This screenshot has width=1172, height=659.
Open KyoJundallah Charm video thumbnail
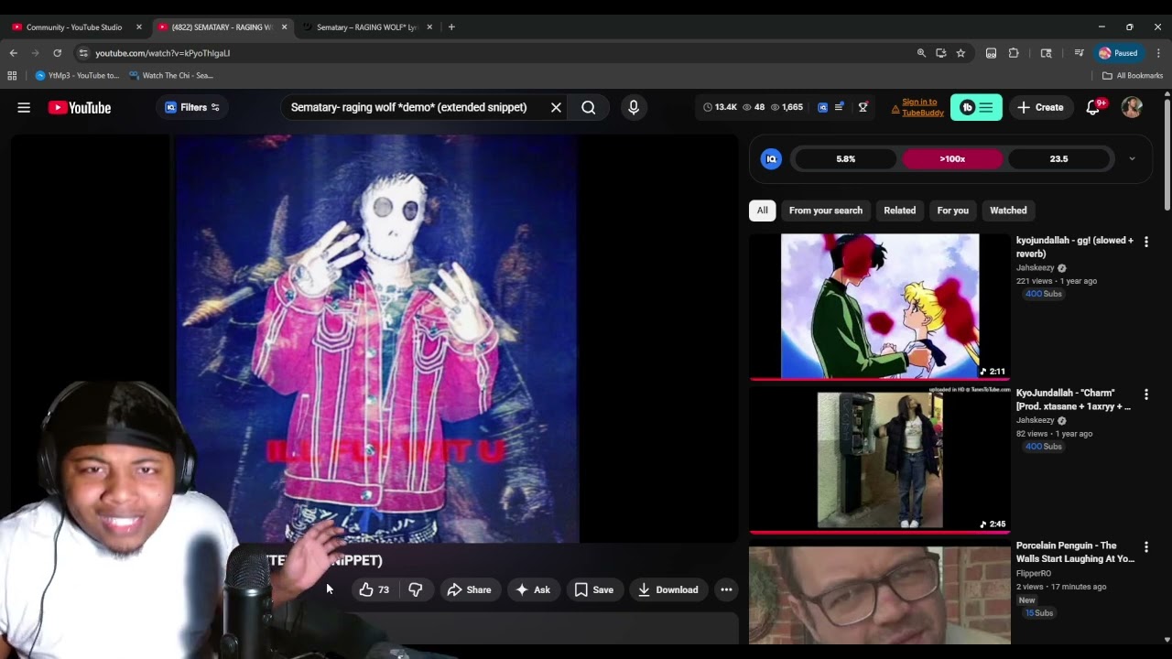click(x=880, y=459)
